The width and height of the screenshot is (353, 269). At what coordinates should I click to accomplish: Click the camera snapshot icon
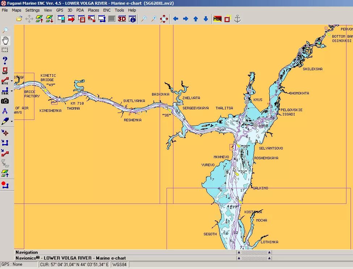tap(5, 101)
